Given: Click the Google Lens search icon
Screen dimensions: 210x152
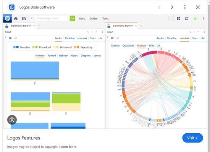Looking at the screenshot, I should point(12,120).
